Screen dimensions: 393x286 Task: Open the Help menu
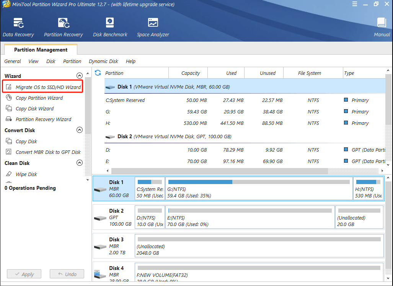click(x=130, y=61)
